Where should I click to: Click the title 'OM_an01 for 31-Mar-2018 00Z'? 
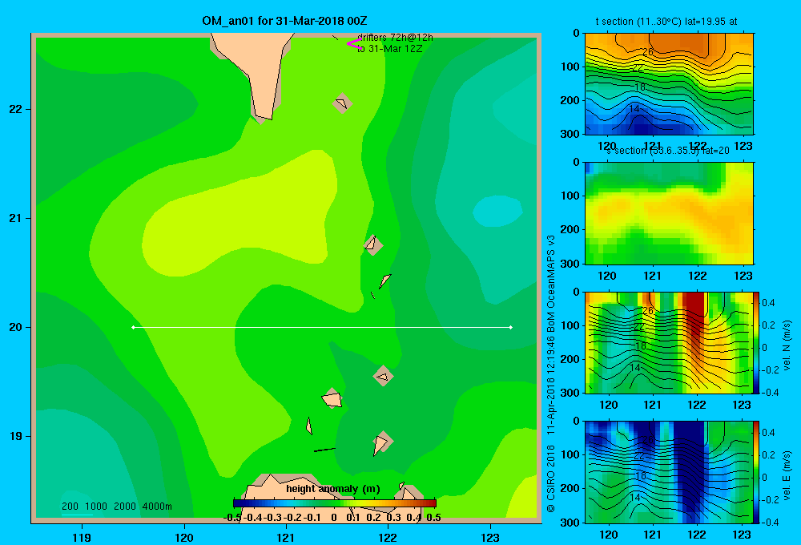point(284,21)
